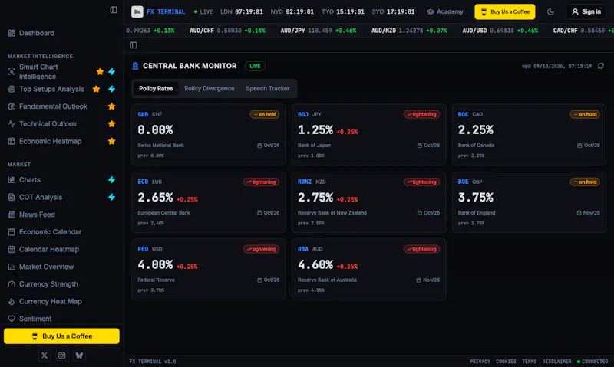614x367 pixels.
Task: Open Privacy footer link
Action: [x=480, y=362]
